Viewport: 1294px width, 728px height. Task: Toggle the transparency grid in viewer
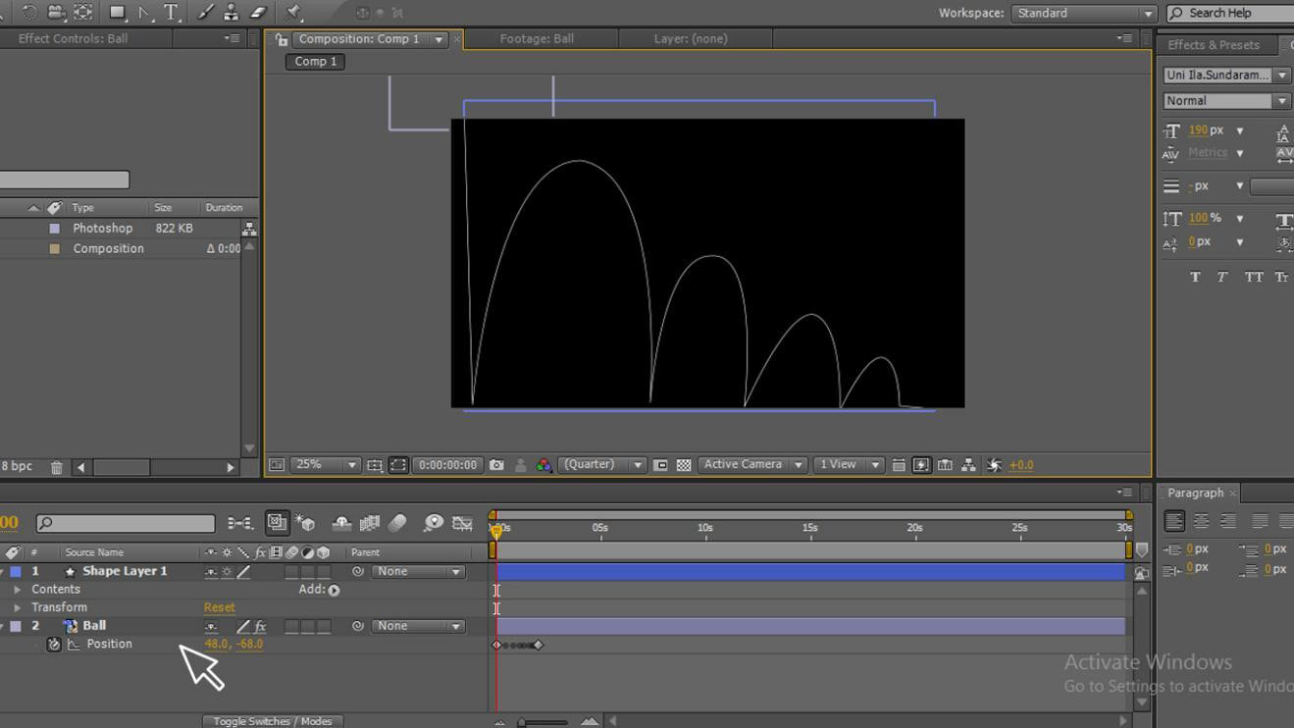point(684,465)
